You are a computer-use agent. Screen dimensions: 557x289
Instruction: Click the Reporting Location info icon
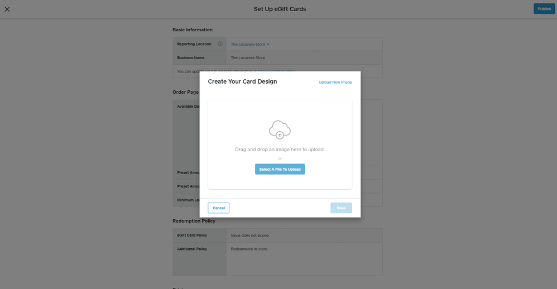pyautogui.click(x=220, y=44)
